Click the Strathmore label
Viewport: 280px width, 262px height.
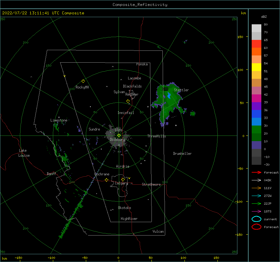point(151,184)
